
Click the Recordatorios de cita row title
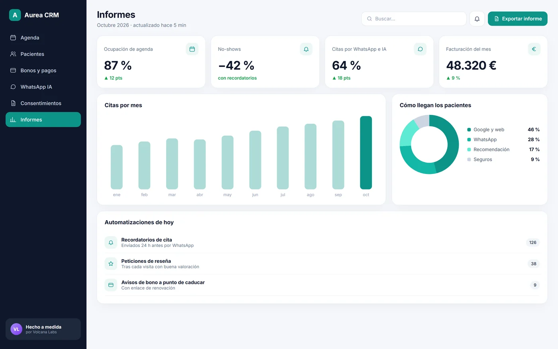[147, 240]
